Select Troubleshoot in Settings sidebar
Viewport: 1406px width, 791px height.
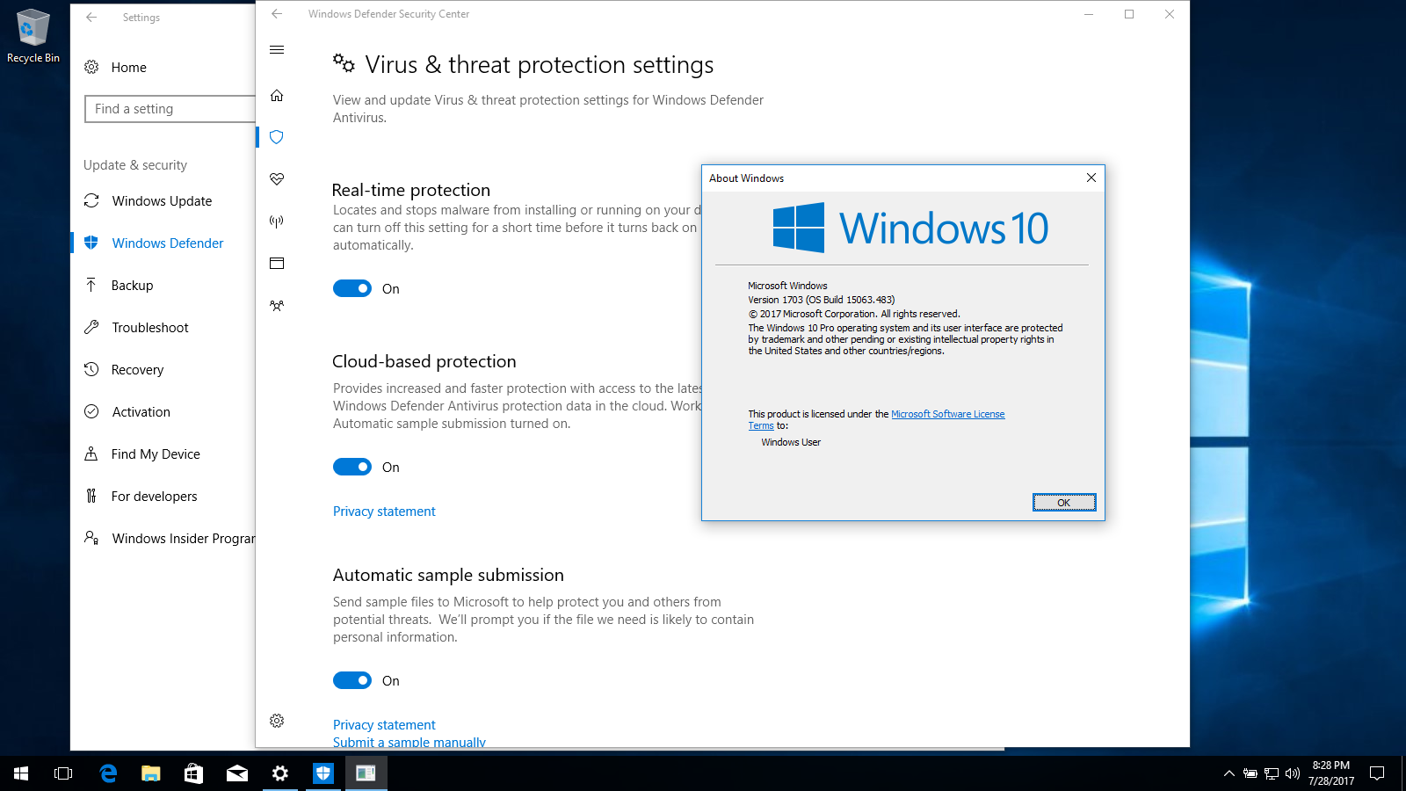[149, 328]
